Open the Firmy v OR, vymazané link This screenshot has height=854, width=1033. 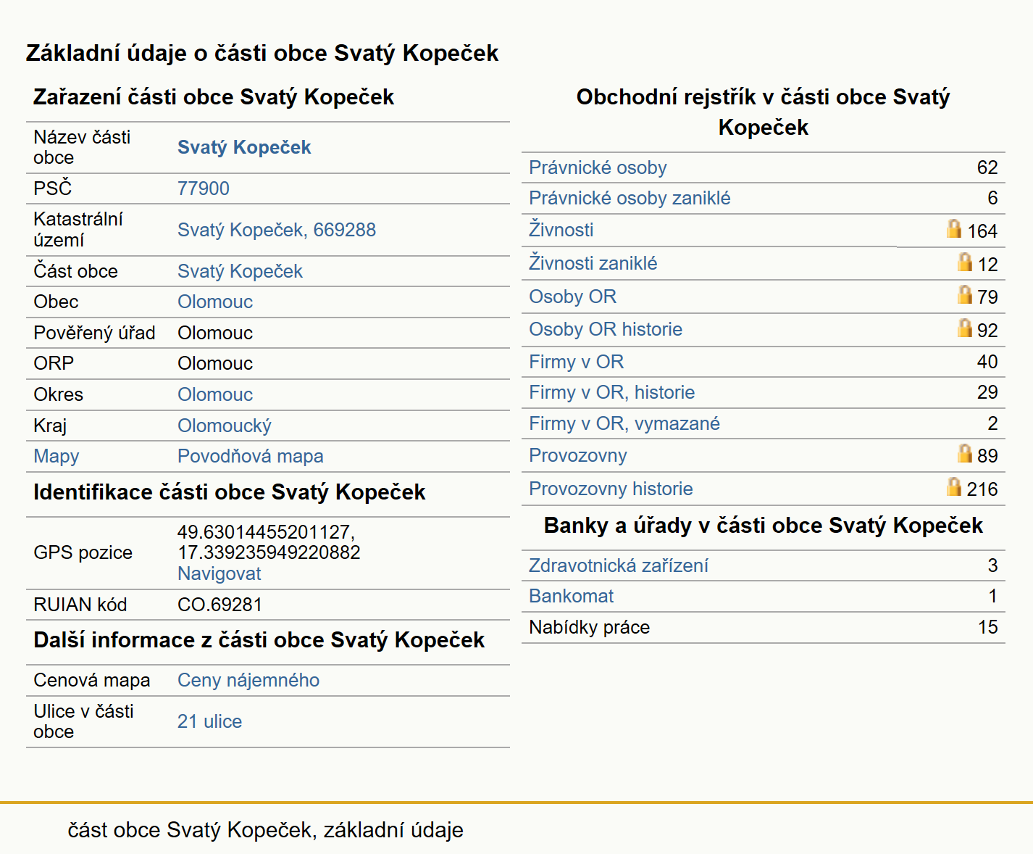(624, 423)
